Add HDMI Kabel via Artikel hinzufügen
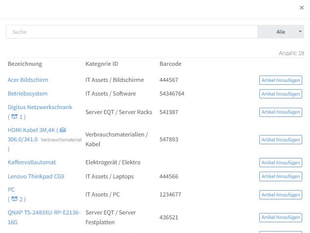 pos(281,139)
